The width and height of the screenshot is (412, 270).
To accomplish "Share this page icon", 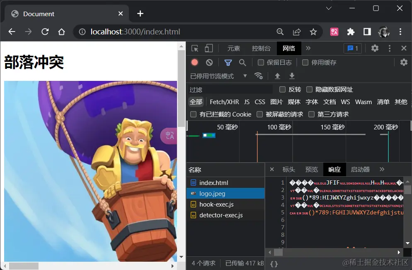I will pyautogui.click(x=297, y=32).
